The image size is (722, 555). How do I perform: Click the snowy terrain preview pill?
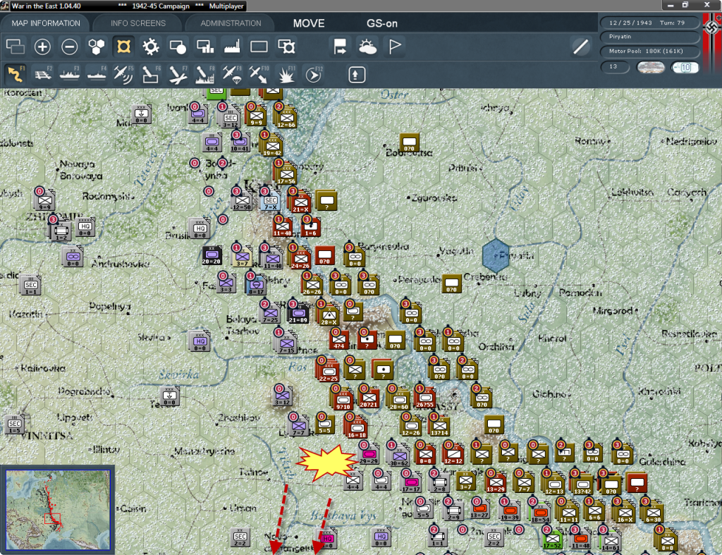(651, 67)
